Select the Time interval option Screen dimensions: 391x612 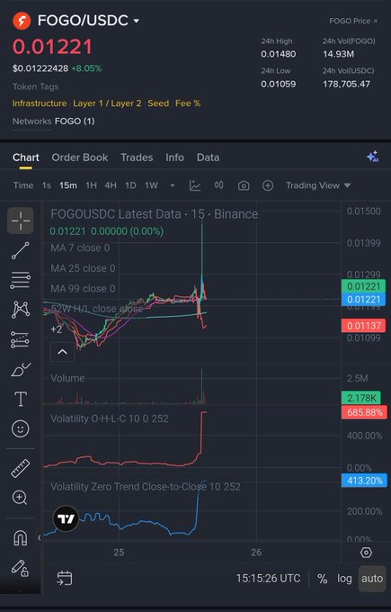[23, 185]
